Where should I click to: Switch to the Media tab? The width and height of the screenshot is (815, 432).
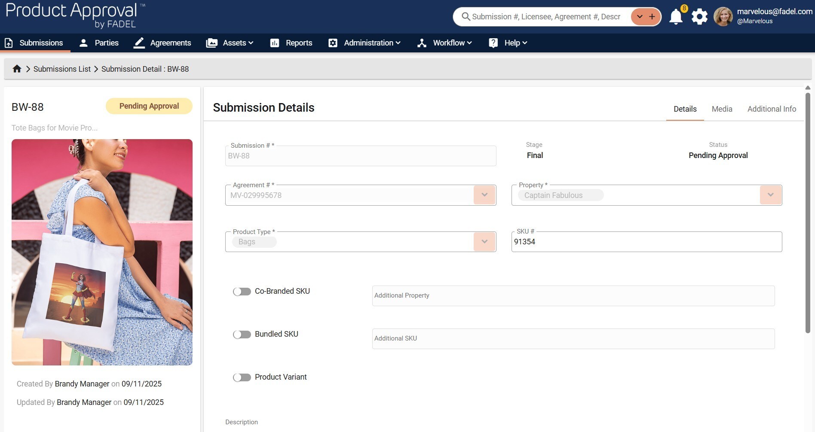click(x=722, y=109)
